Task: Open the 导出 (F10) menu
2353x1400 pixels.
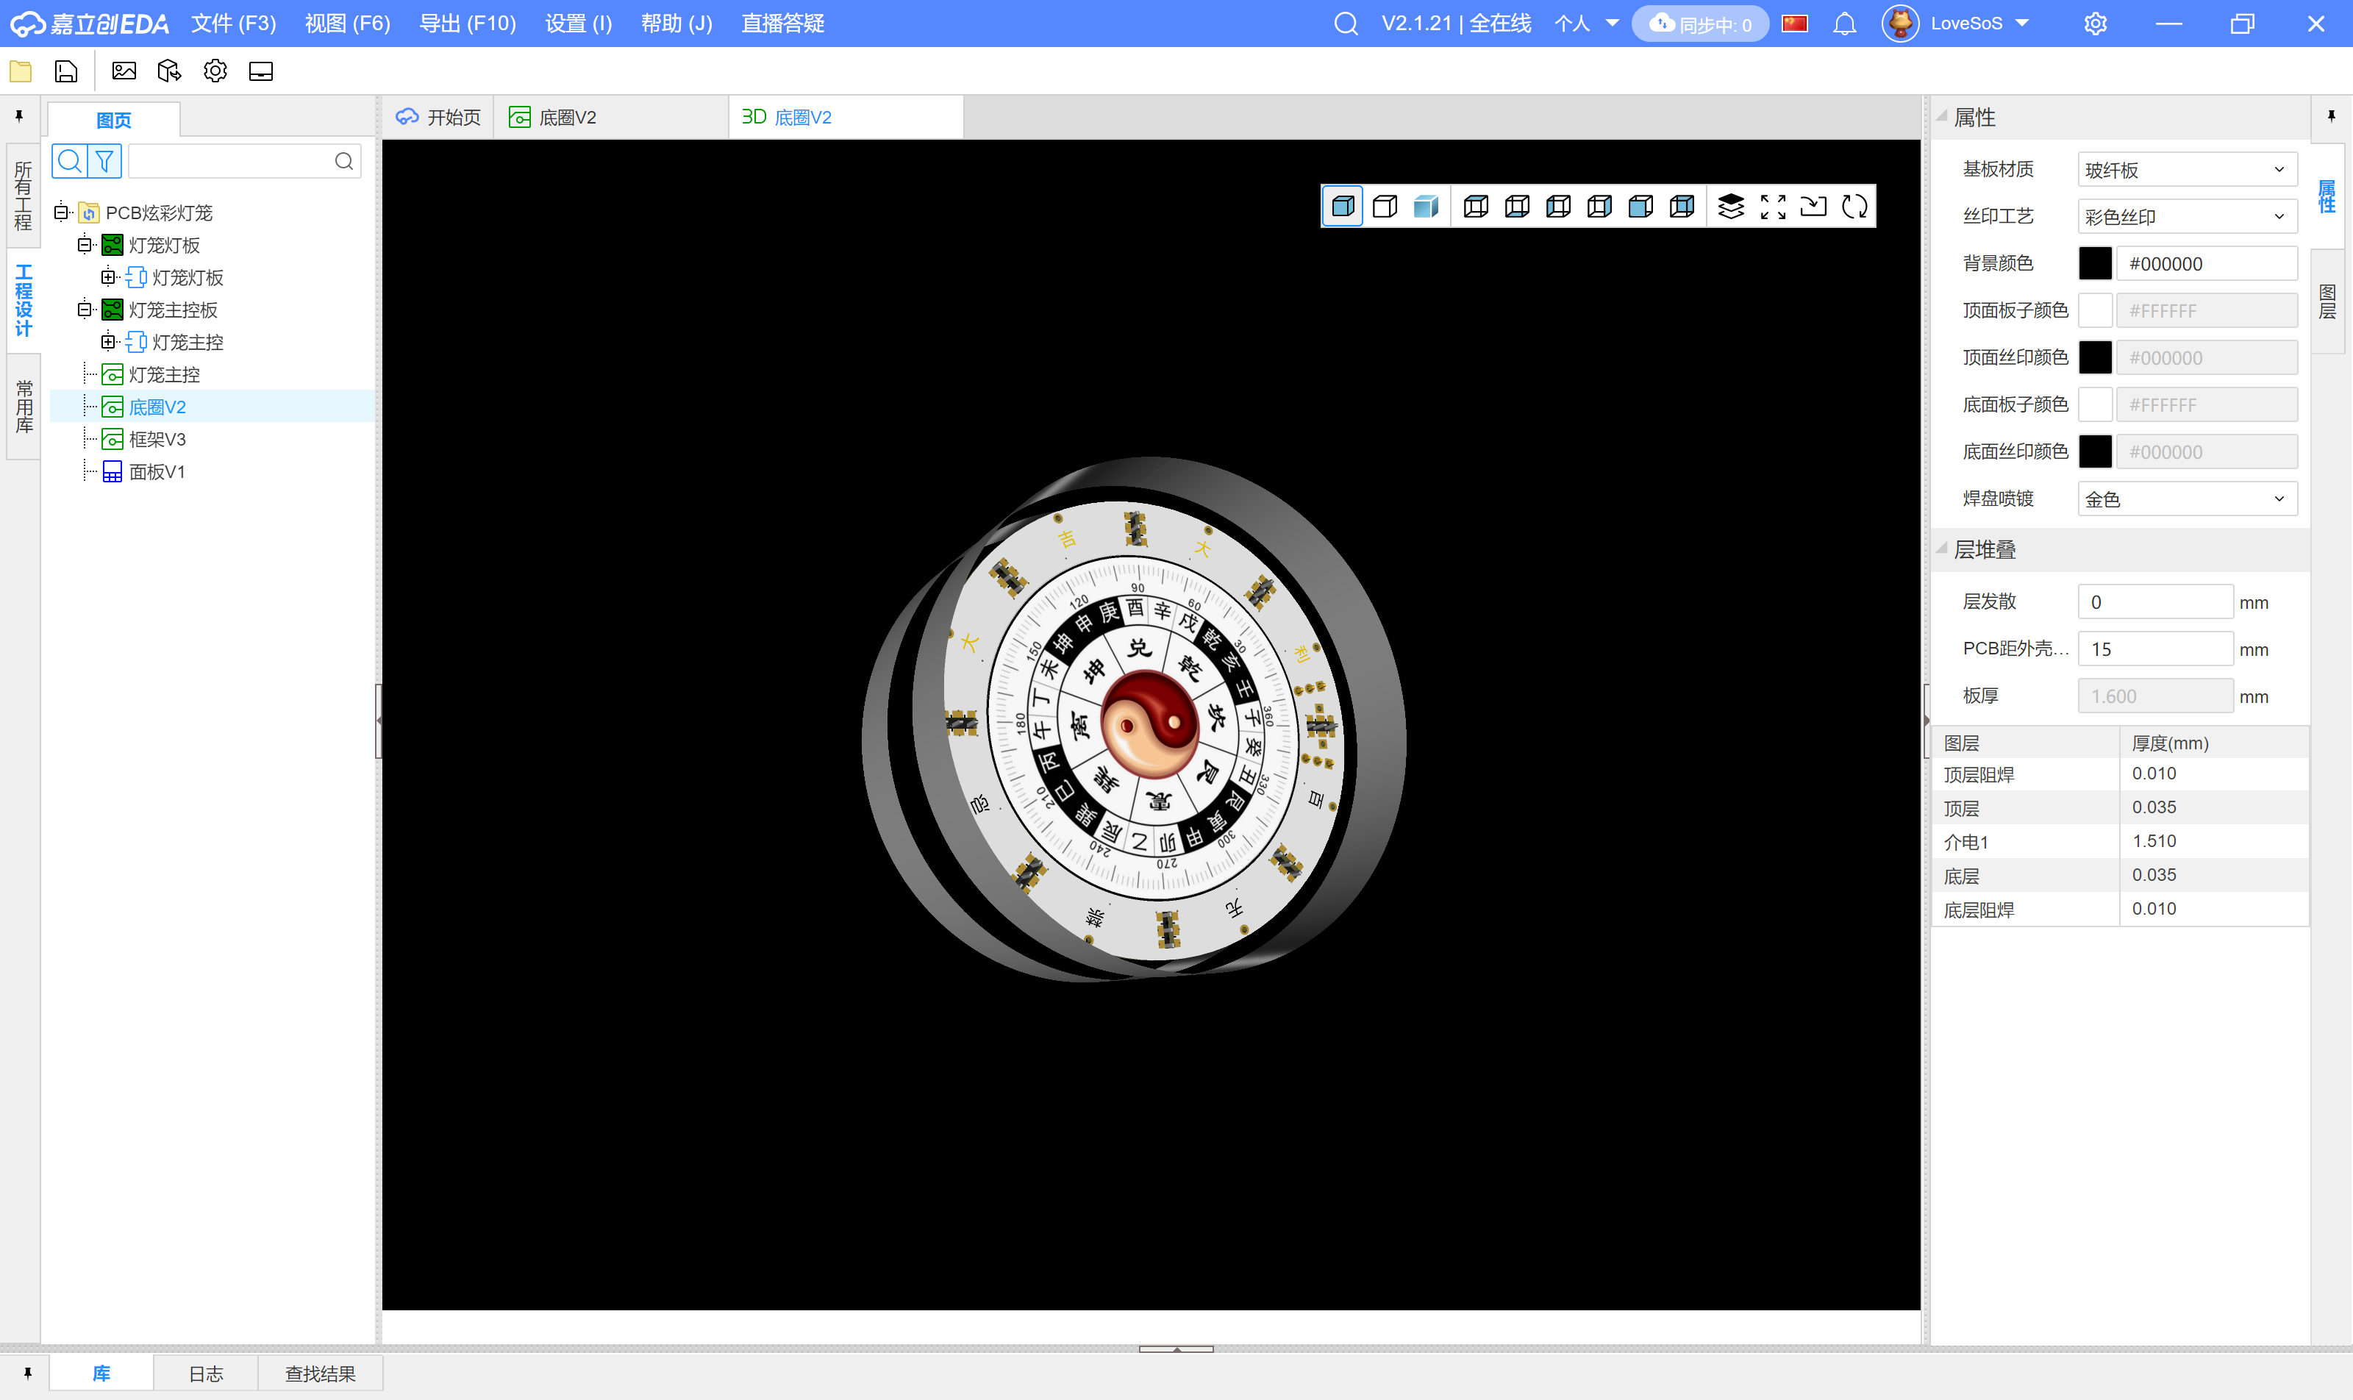Action: (x=467, y=24)
